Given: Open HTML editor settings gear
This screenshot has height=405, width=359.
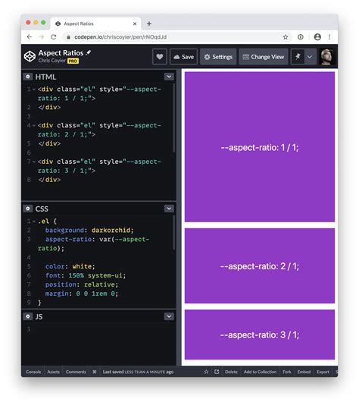Looking at the screenshot, I should (x=28, y=77).
